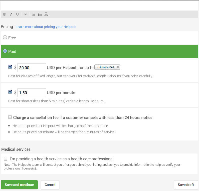Create a bulleted list

coord(40,14)
